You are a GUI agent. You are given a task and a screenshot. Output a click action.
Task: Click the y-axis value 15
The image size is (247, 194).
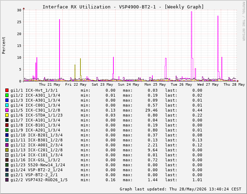[19, 45]
